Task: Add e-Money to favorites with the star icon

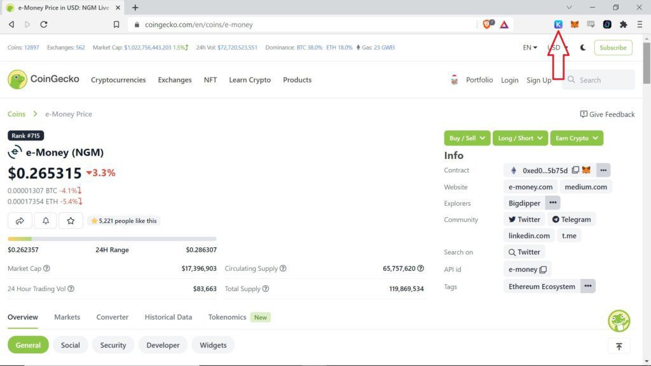Action: (71, 220)
